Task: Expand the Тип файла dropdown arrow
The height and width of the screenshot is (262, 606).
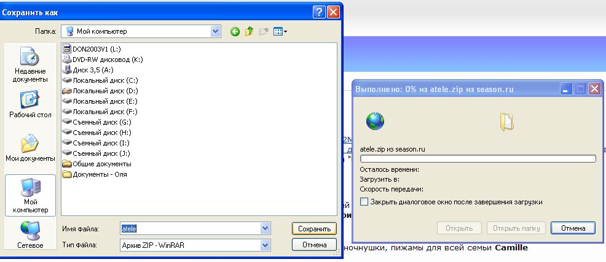Action: pyautogui.click(x=265, y=245)
